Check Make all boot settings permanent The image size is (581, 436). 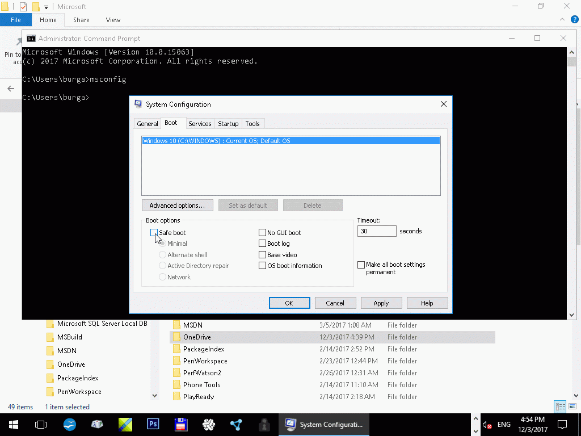361,265
